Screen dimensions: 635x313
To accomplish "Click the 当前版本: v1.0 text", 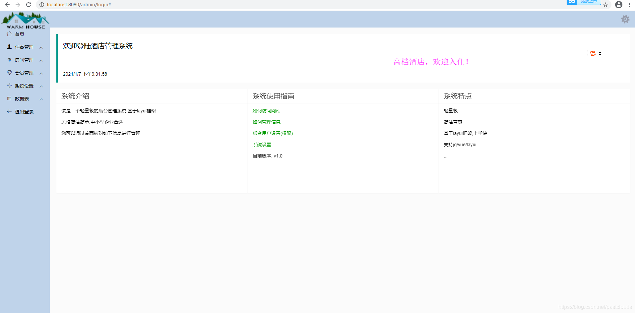I will (268, 156).
